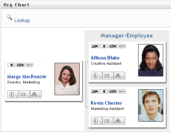The width and height of the screenshot is (171, 133).
Task: Toggle expand/collapse on Margo MacKenzie's card
Action: pyautogui.click(x=29, y=65)
